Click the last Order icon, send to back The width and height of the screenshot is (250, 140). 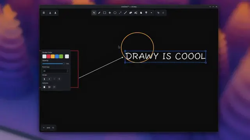(59, 79)
